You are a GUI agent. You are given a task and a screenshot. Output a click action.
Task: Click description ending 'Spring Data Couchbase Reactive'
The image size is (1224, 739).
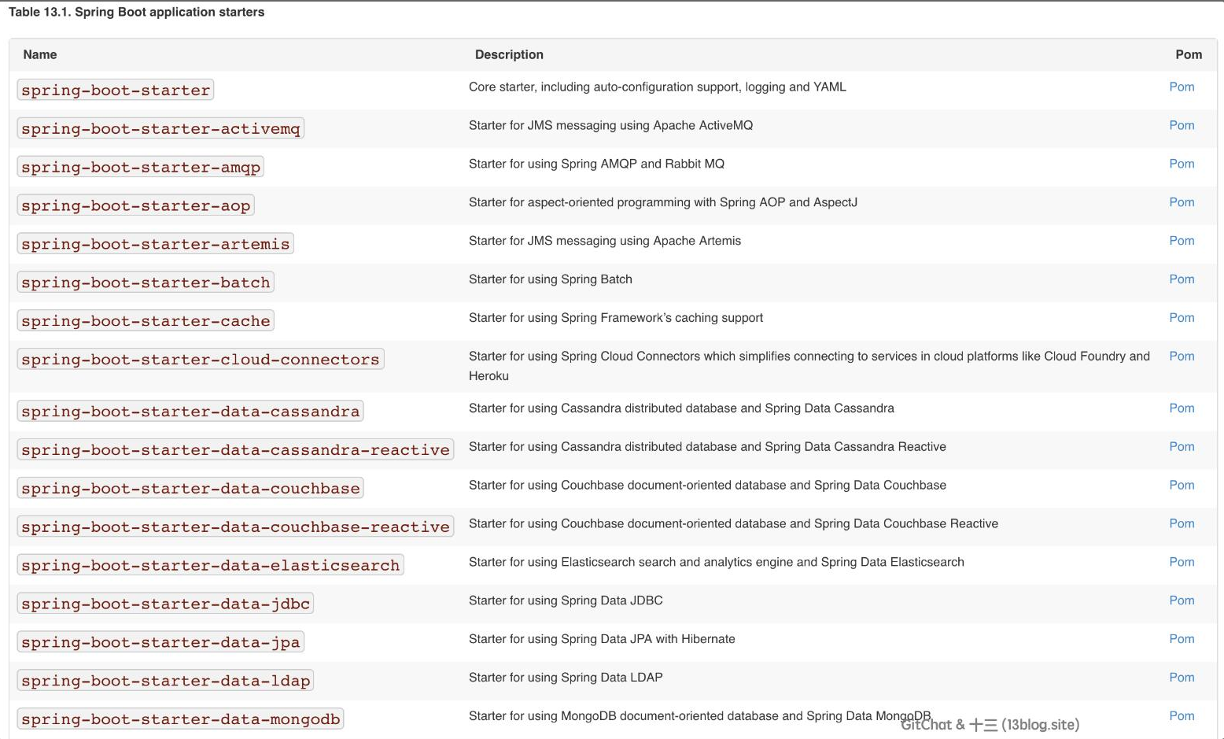click(x=733, y=524)
